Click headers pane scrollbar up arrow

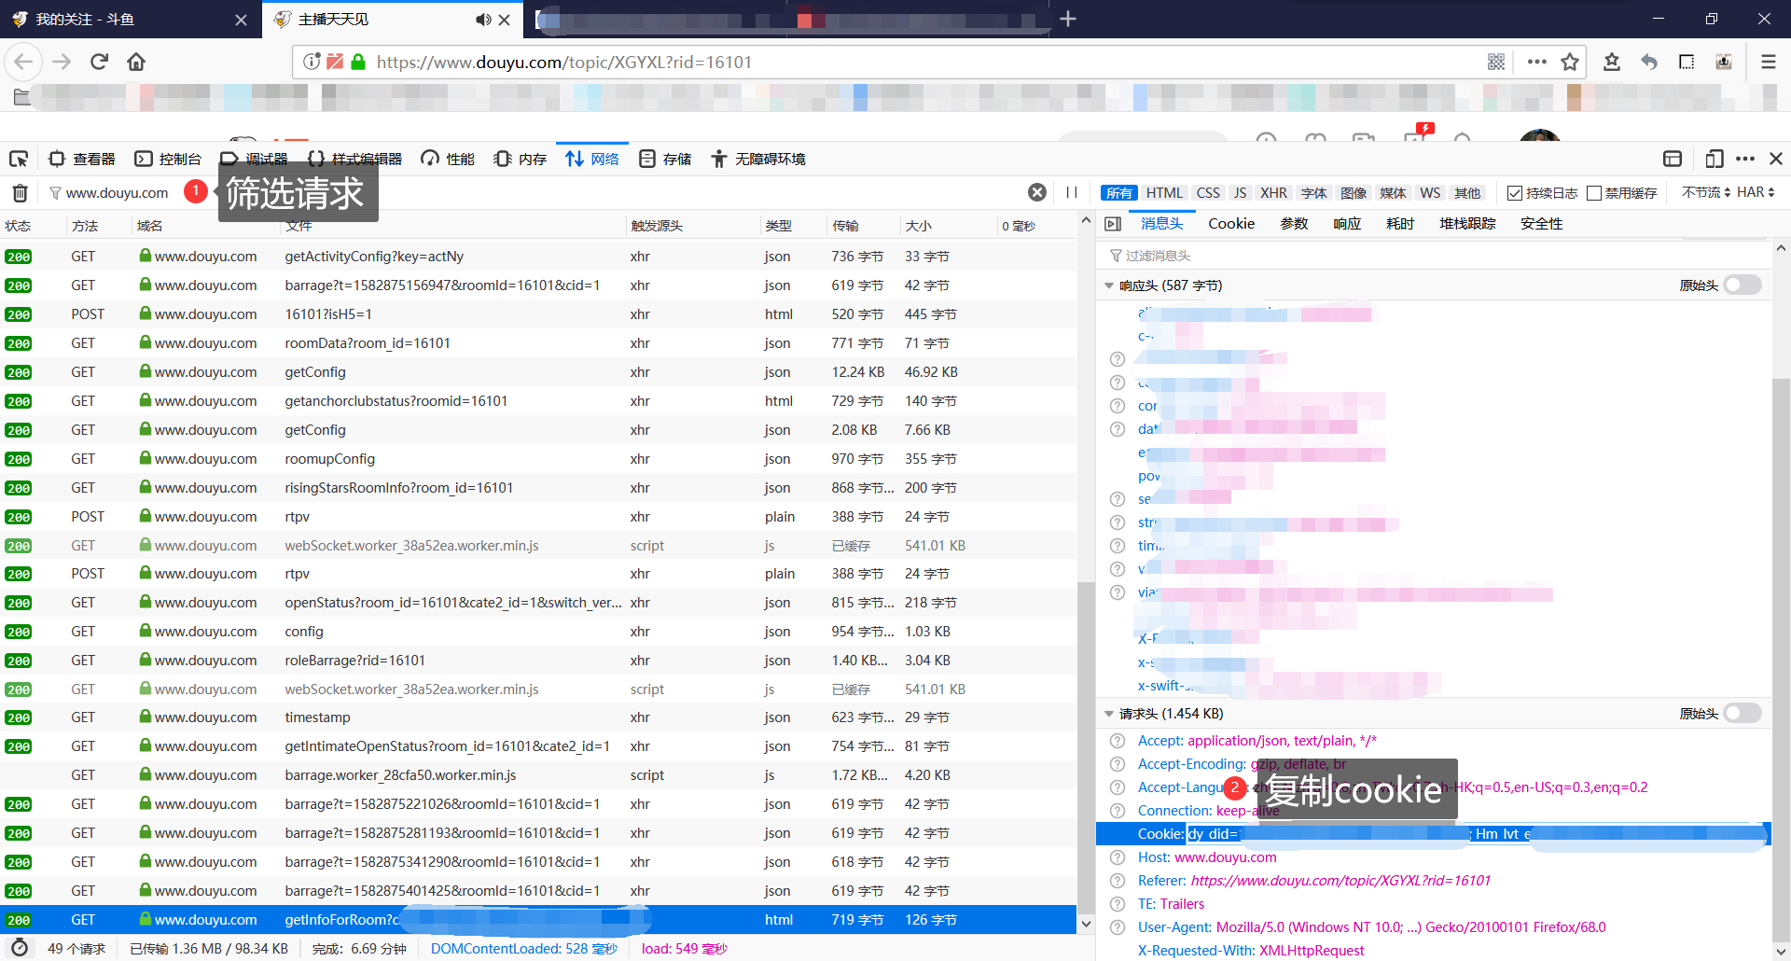[x=1781, y=248]
